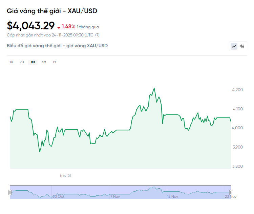
Task: Click the last-updated timestamp text
Action: 53,35
